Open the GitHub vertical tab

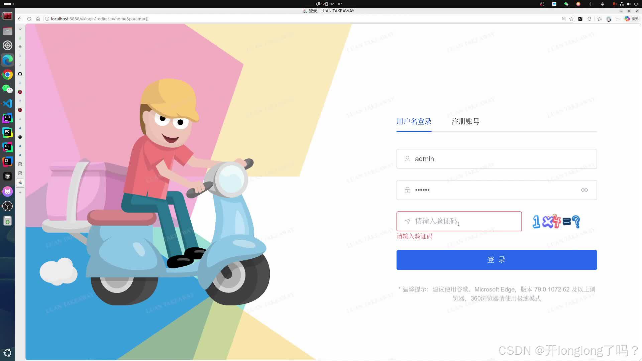click(20, 74)
